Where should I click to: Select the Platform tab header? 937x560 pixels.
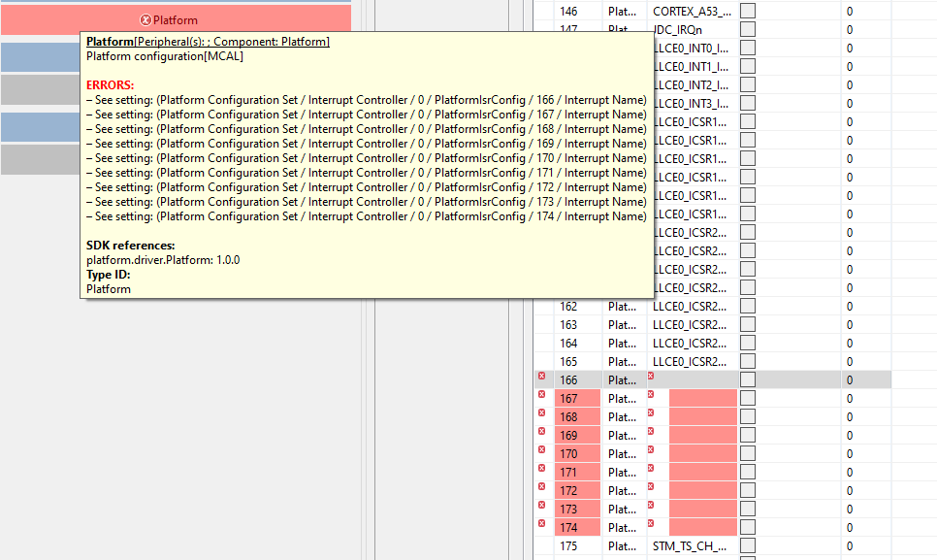[175, 18]
